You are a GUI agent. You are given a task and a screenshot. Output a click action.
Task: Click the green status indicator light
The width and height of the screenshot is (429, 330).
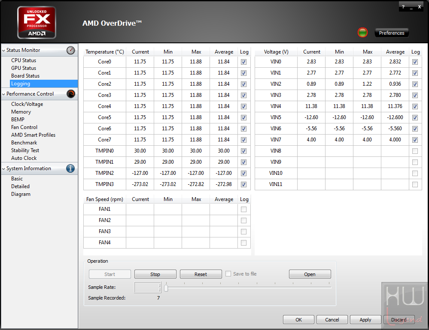point(362,33)
